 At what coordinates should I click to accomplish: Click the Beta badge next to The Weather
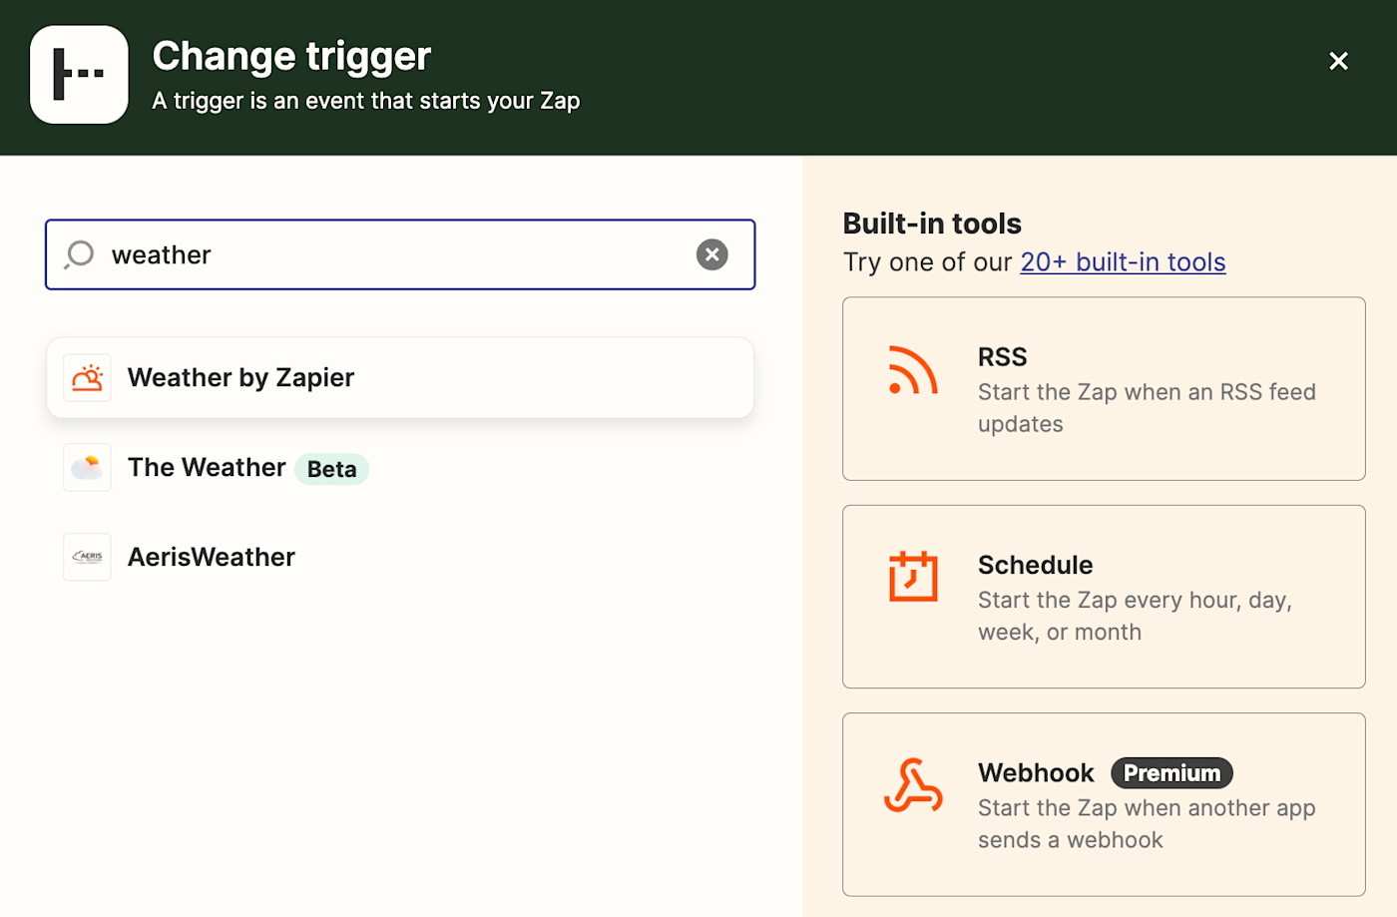(331, 469)
